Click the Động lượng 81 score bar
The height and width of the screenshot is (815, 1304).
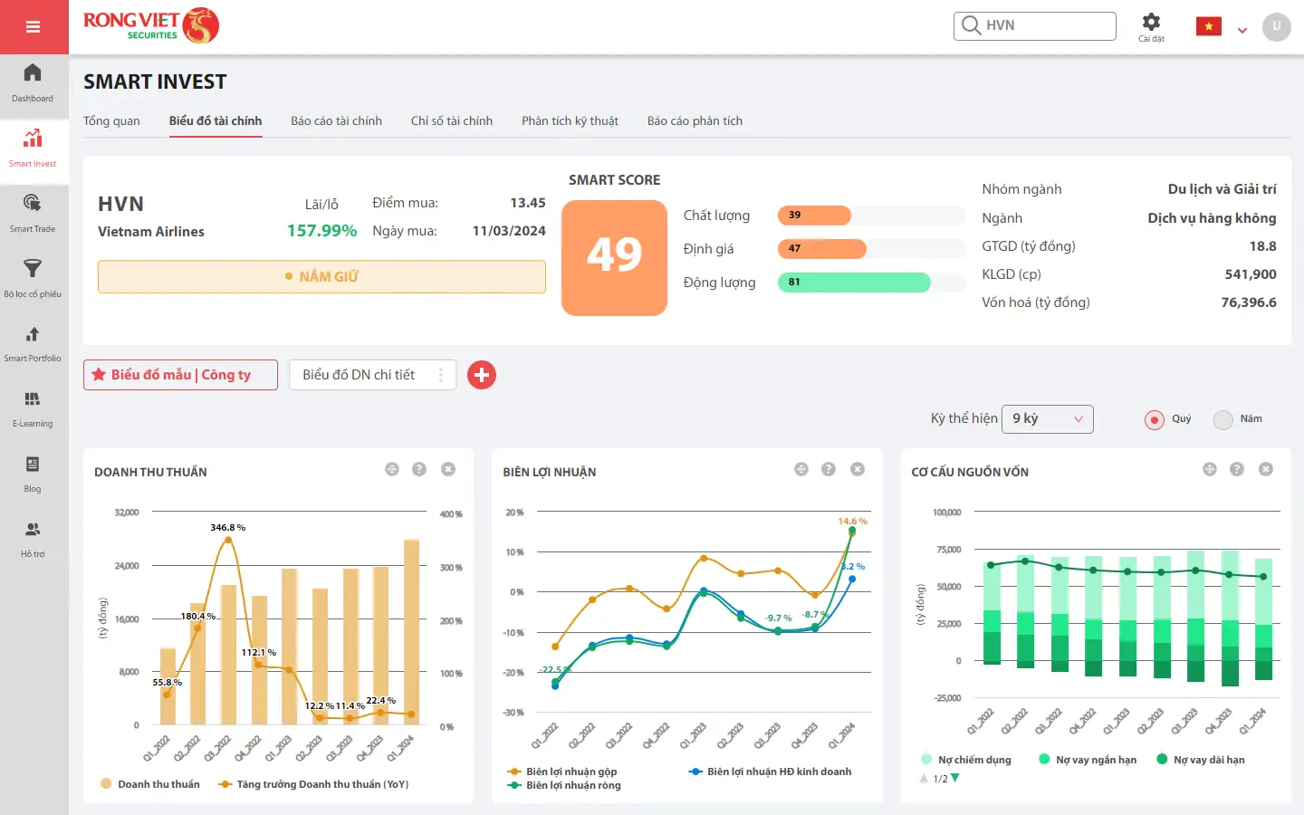(871, 283)
